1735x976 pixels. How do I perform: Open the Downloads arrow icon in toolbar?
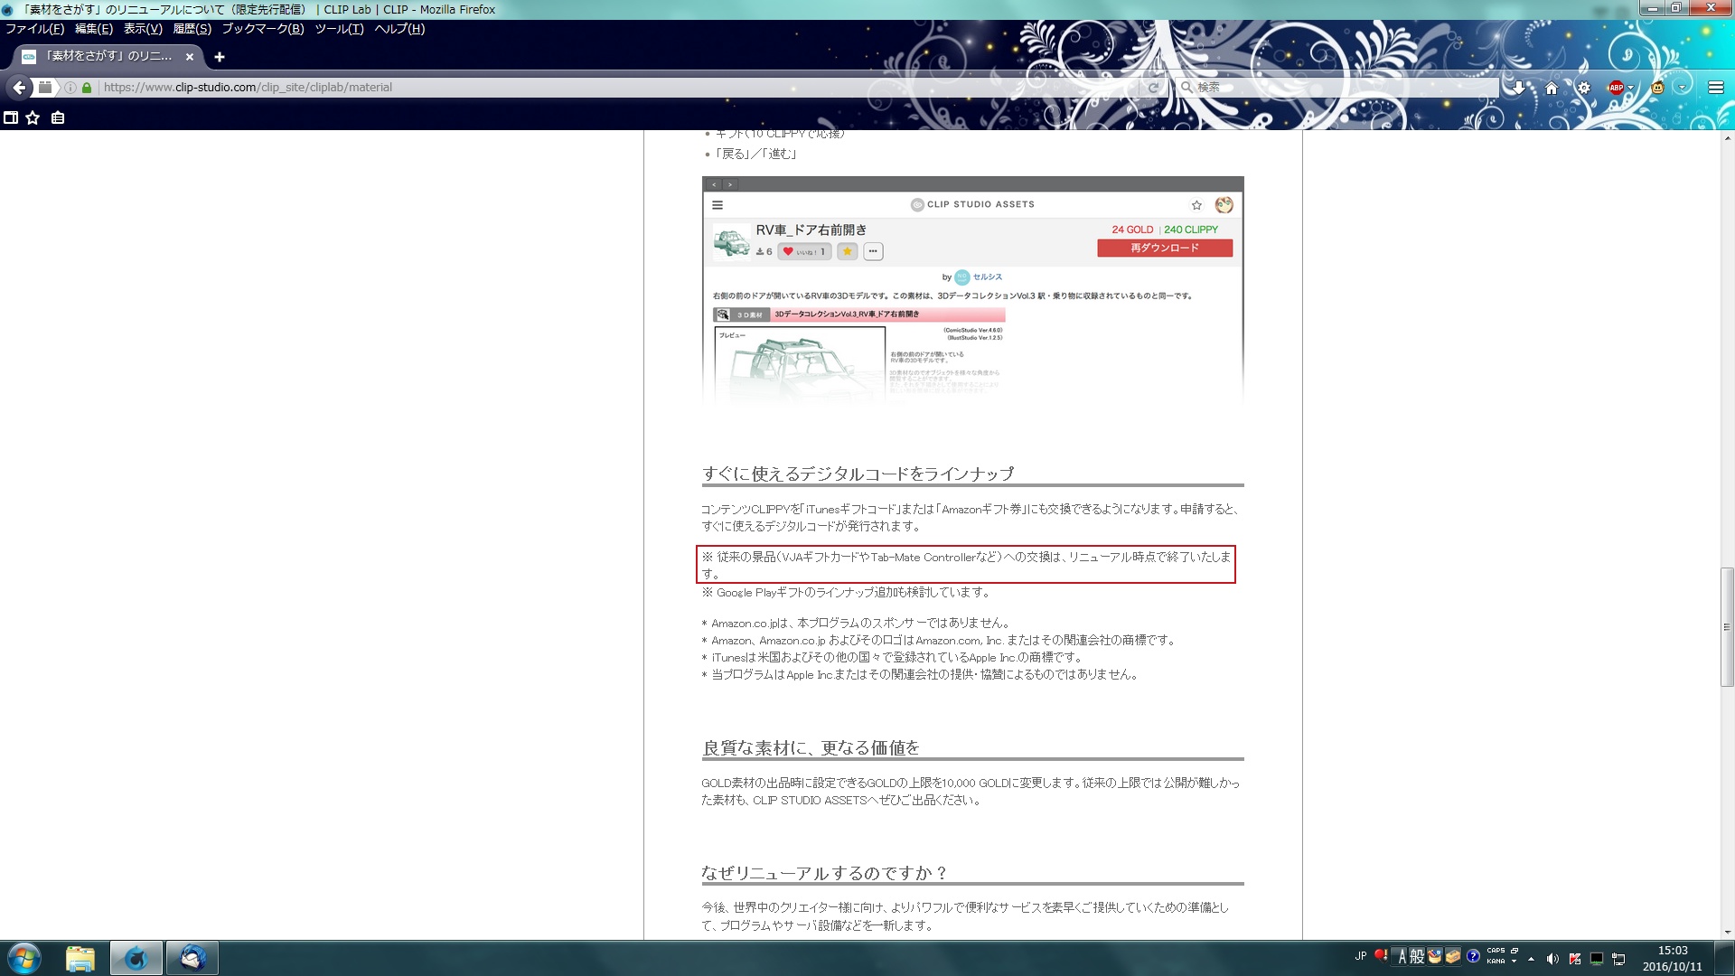click(x=1519, y=88)
